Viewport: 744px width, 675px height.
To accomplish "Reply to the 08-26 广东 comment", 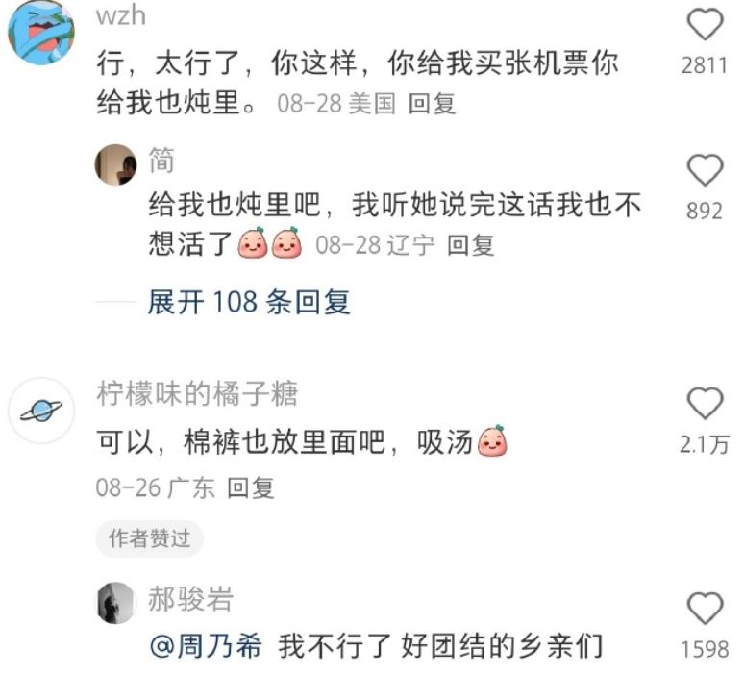I will click(251, 487).
